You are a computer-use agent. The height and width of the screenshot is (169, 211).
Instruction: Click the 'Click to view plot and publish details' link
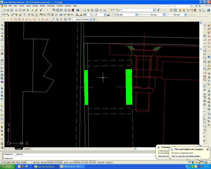pyautogui.click(x=186, y=156)
